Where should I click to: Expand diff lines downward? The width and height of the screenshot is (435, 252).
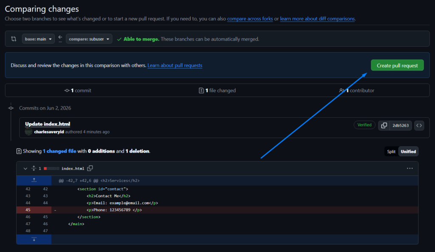click(x=34, y=239)
